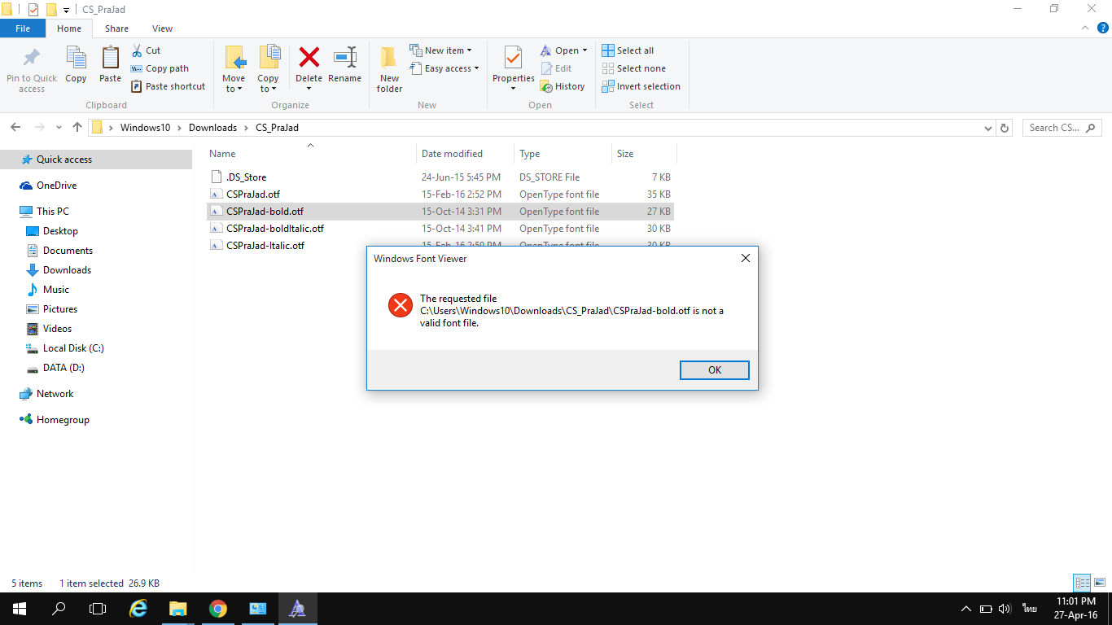Click Select none in the ribbon
Image resolution: width=1112 pixels, height=625 pixels.
pyautogui.click(x=633, y=68)
